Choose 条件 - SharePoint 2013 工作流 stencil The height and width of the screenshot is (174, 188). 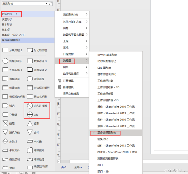pyautogui.click(x=116, y=126)
